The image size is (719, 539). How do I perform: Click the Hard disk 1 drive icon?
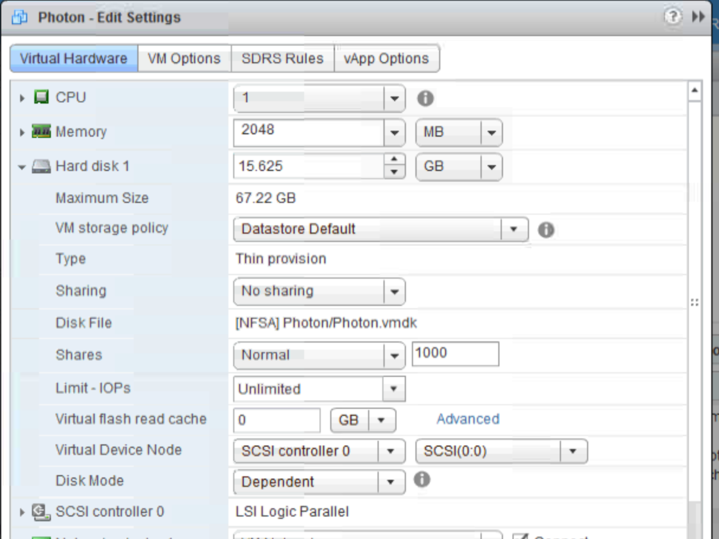41,167
